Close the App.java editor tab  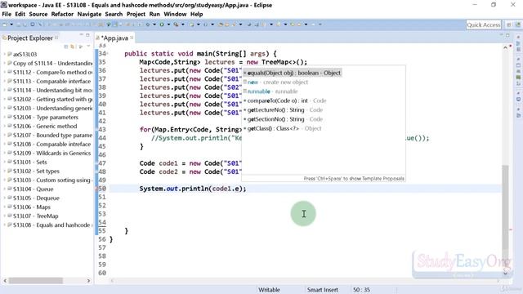click(x=132, y=38)
